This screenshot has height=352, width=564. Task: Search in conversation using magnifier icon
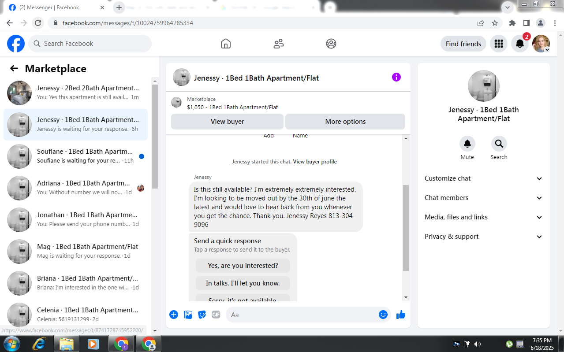(499, 144)
